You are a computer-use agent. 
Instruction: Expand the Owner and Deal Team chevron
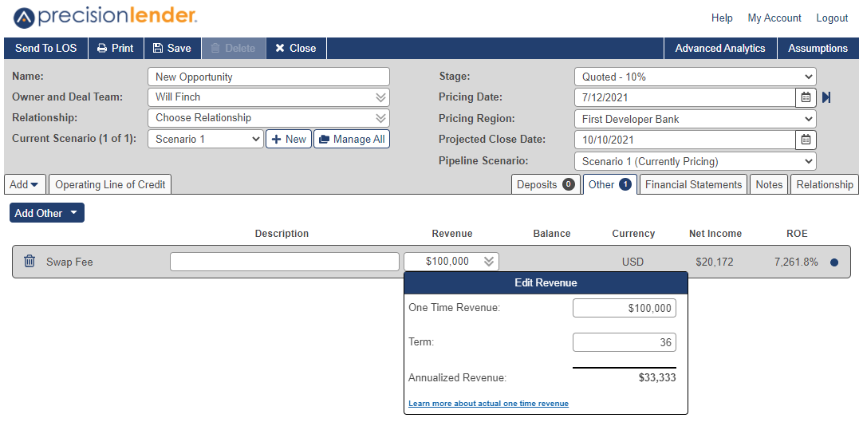pyautogui.click(x=380, y=97)
